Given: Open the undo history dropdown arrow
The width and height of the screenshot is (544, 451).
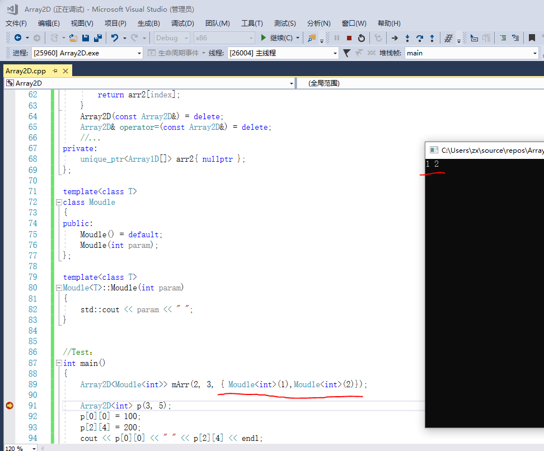Looking at the screenshot, I should (x=124, y=38).
